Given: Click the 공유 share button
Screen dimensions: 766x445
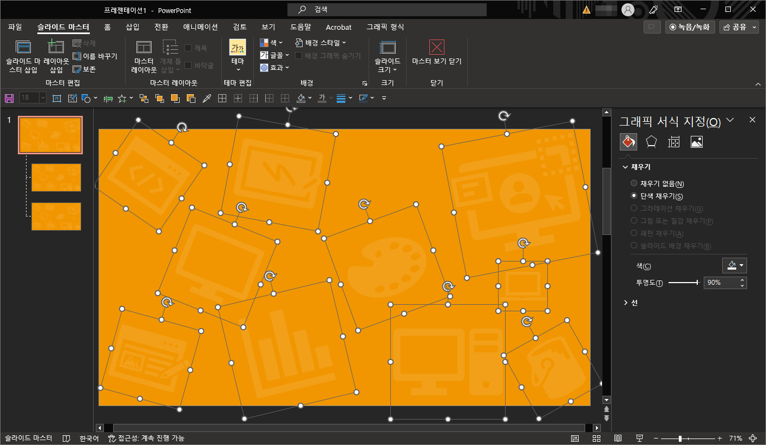Looking at the screenshot, I should (739, 27).
